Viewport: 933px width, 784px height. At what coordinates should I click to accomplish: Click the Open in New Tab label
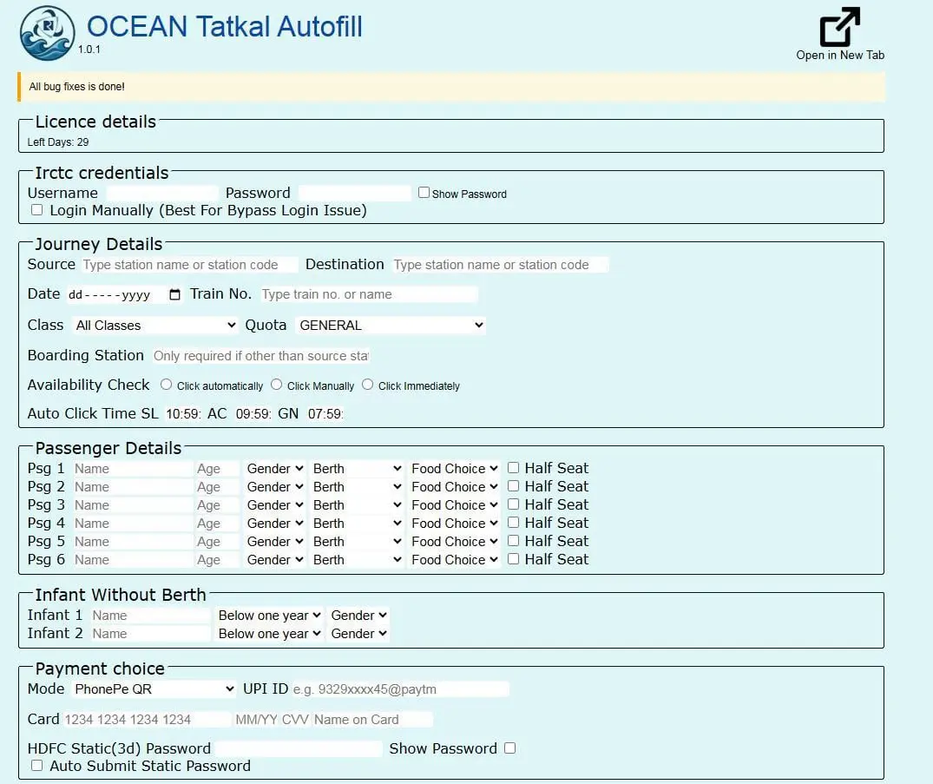(840, 55)
